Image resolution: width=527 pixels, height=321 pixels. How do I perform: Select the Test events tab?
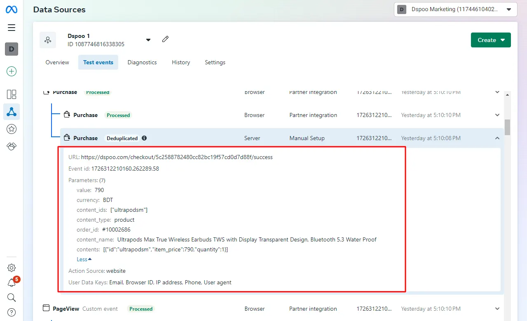tap(98, 62)
